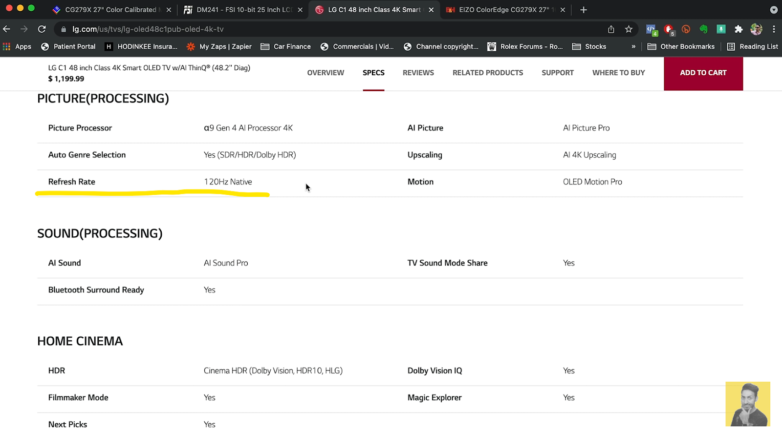Expand hidden bookmarks with the chevron
Screen dimensions: 782x434
tap(633, 46)
